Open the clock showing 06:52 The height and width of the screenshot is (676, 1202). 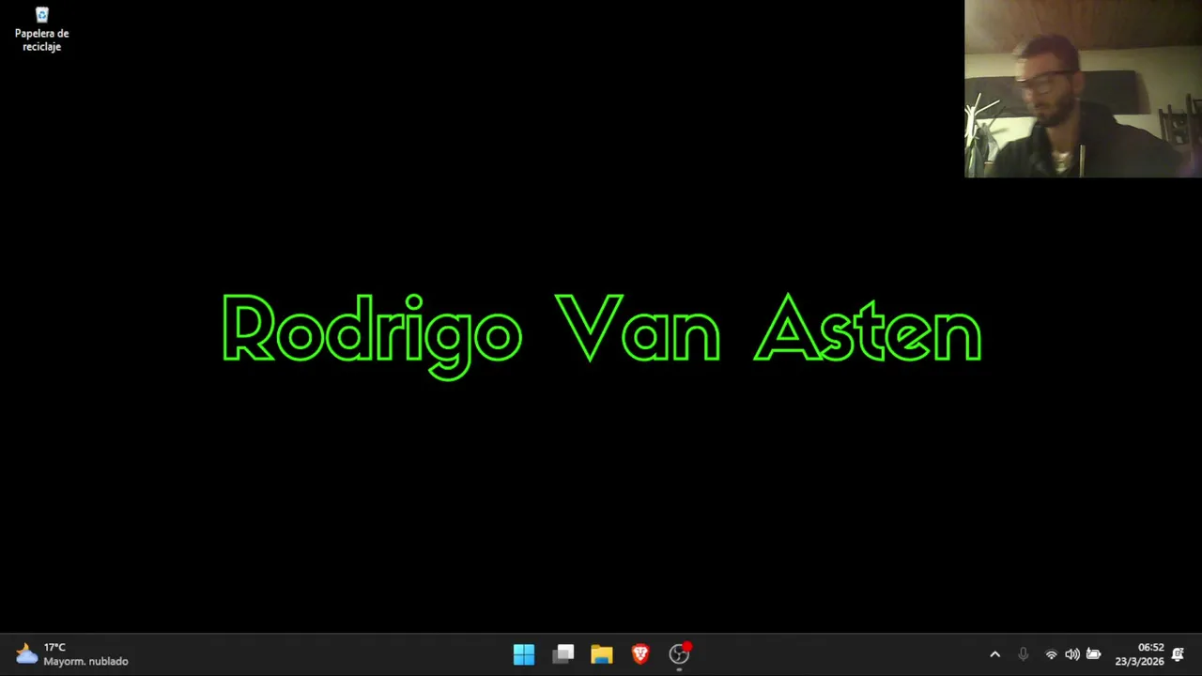point(1150,648)
